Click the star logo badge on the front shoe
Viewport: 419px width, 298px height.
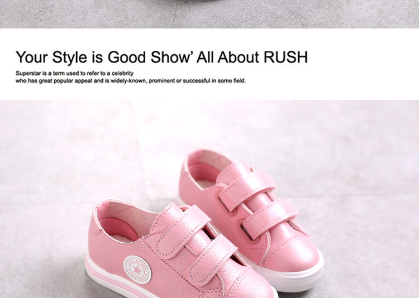click(x=137, y=270)
